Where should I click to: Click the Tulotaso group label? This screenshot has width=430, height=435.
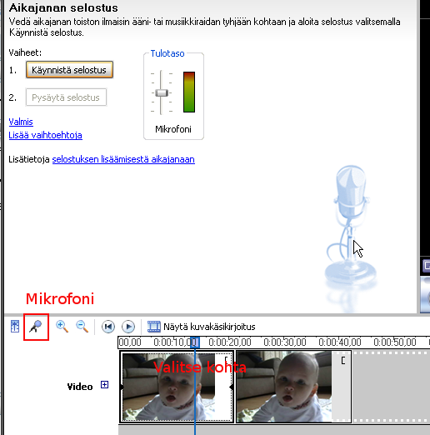[x=167, y=53]
